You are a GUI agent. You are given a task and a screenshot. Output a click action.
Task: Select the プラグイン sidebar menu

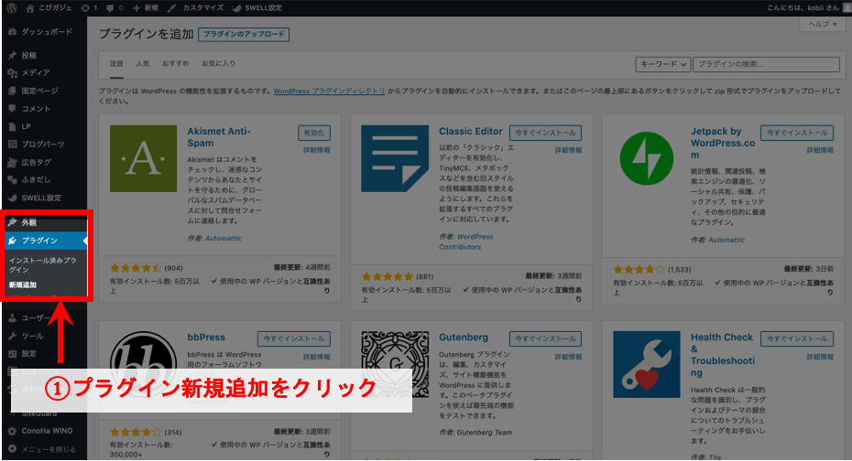(x=46, y=241)
